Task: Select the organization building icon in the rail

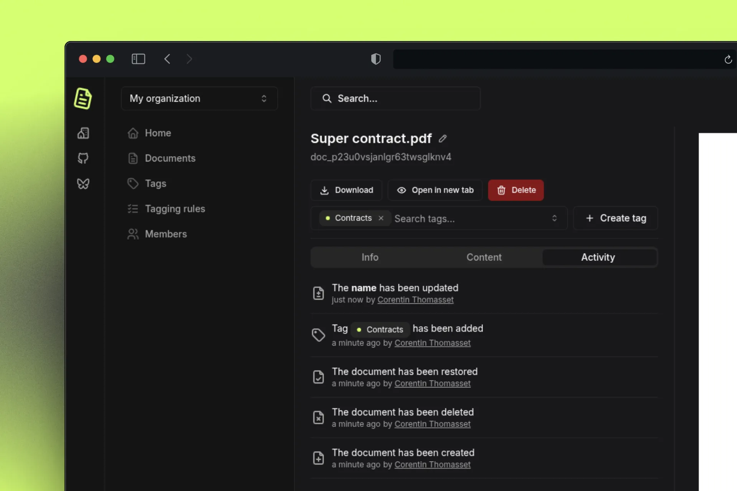Action: point(83,133)
